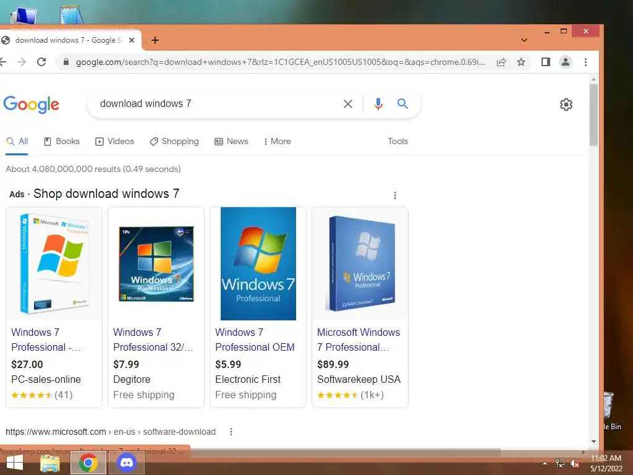Image resolution: width=633 pixels, height=475 pixels.
Task: Open ads three-dot options menu
Action: 395,195
